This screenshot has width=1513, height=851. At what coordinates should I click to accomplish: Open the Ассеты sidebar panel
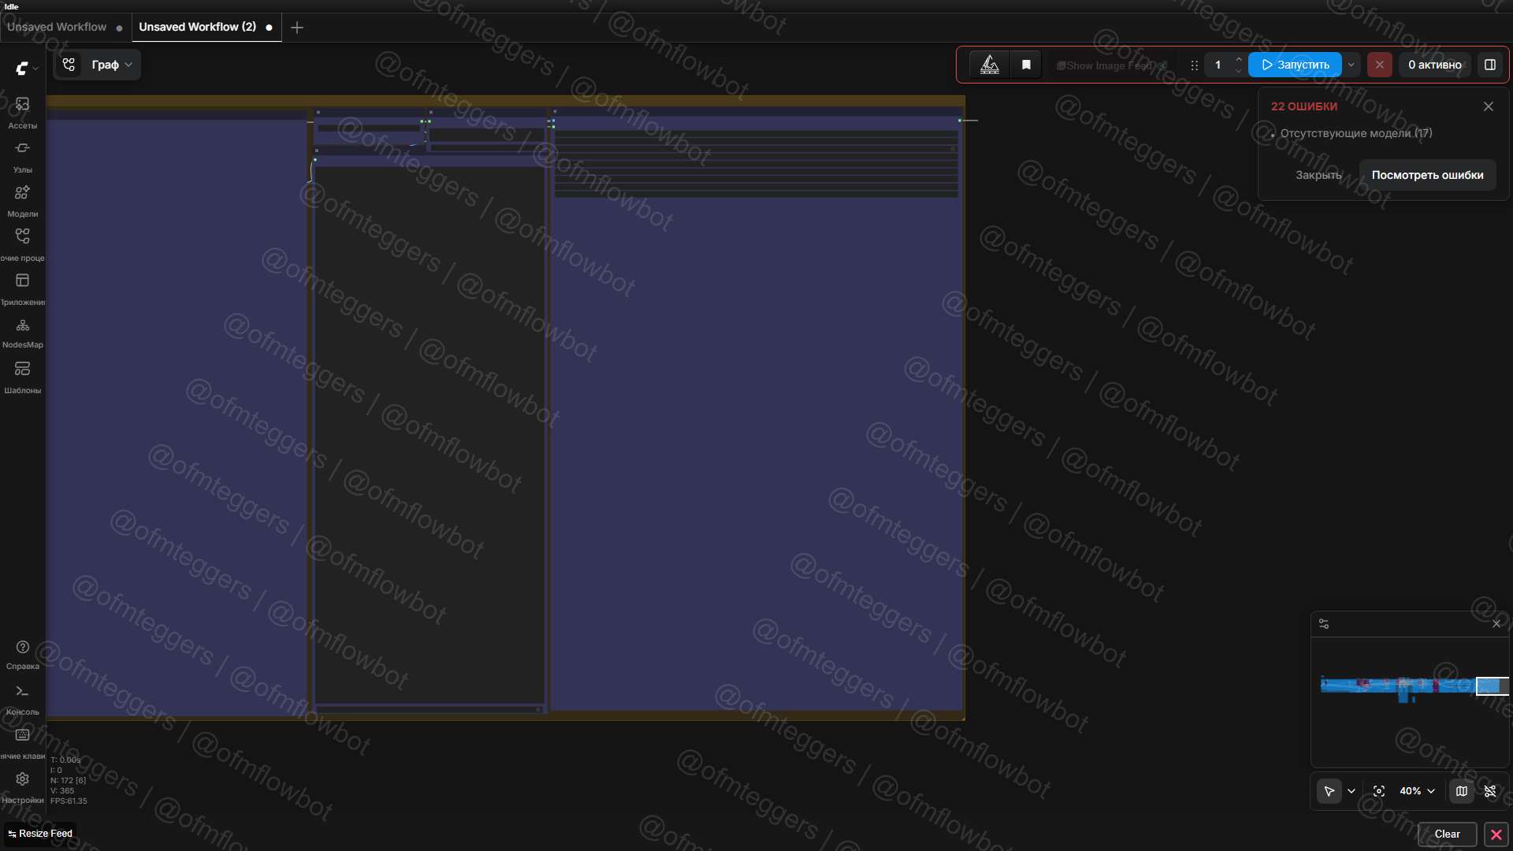[x=22, y=112]
